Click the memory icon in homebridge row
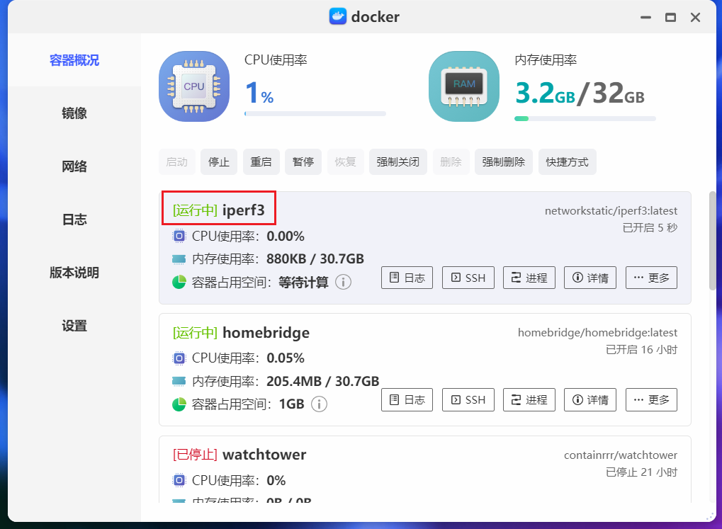Image resolution: width=722 pixels, height=529 pixels. pyautogui.click(x=179, y=381)
